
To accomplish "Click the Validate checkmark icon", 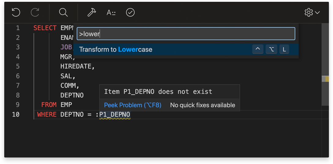I will pos(130,12).
